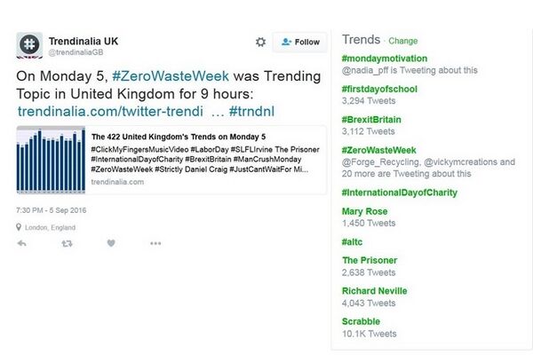Open the Richard Neville trend
Viewport: 533px width, 362px height.
[x=374, y=291]
